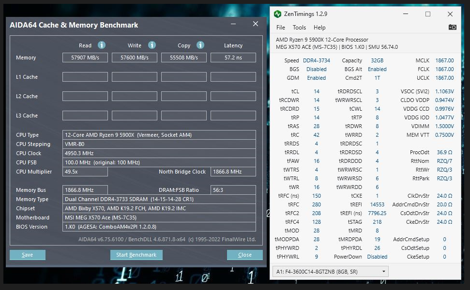Click CPU FSB value 100.0 MHz
The image size is (470, 290).
click(x=159, y=162)
